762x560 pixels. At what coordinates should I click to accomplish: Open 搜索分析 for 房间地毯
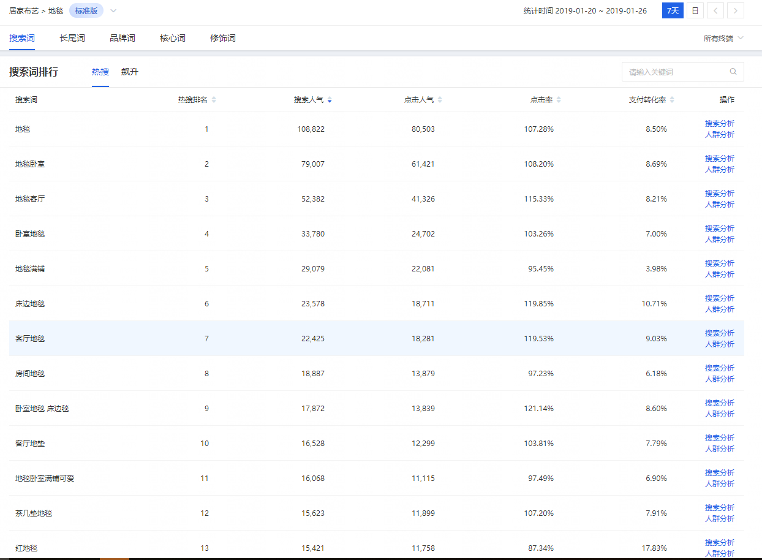720,368
